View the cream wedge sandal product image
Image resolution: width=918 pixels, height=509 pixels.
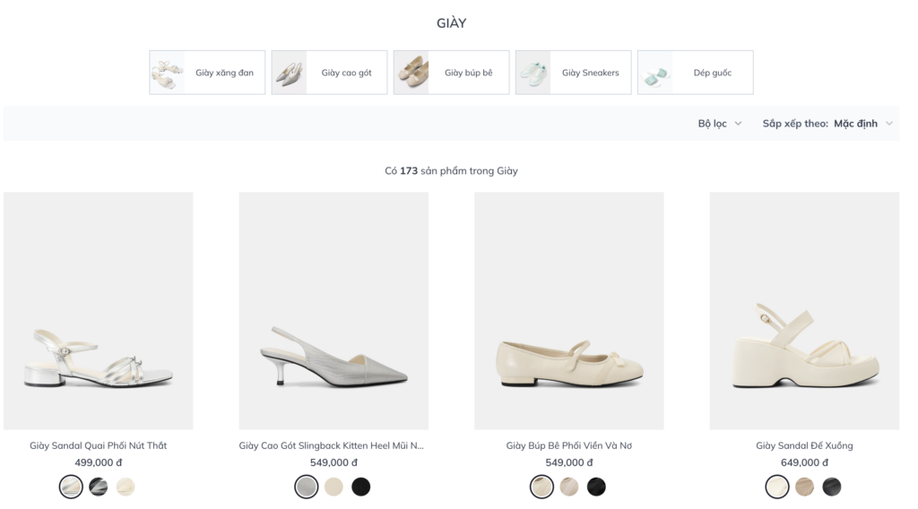(x=804, y=311)
